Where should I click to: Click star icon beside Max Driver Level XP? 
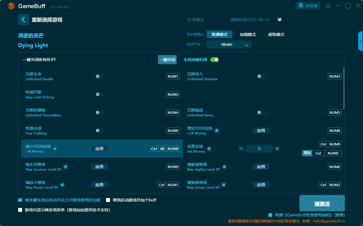click(224, 185)
